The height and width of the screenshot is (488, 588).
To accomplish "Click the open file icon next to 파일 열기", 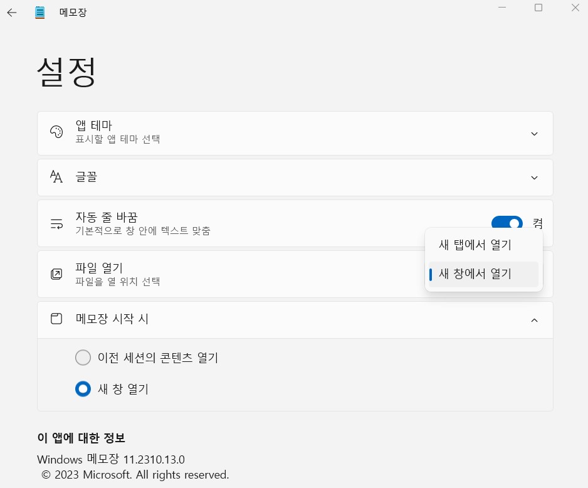I will 56,274.
